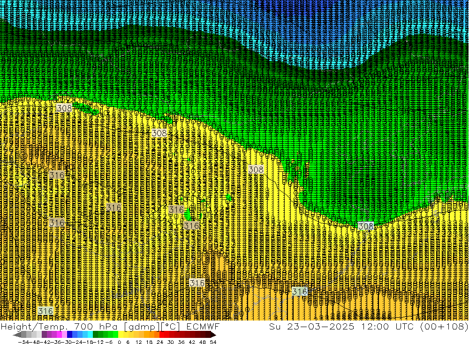Click the bright yellow swatch right of 0
The width and height of the screenshot is (469, 344).
click(121, 335)
